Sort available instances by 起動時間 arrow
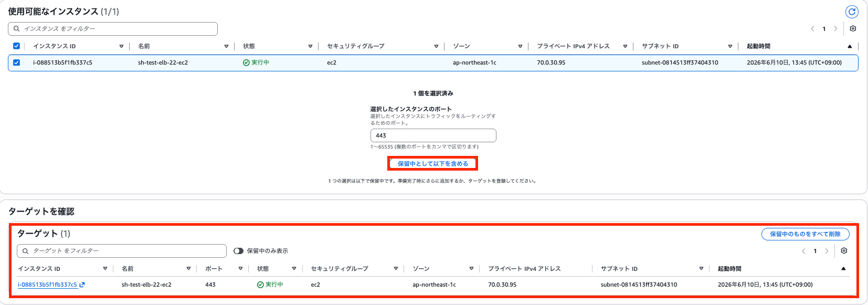868x305 pixels. [850, 46]
